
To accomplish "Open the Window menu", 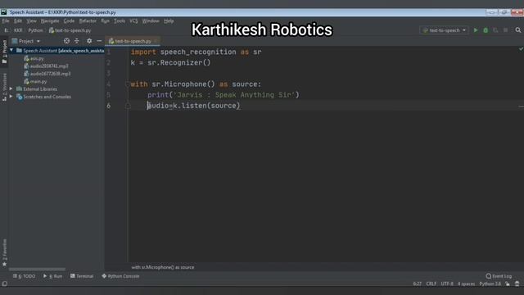I will pos(151,20).
